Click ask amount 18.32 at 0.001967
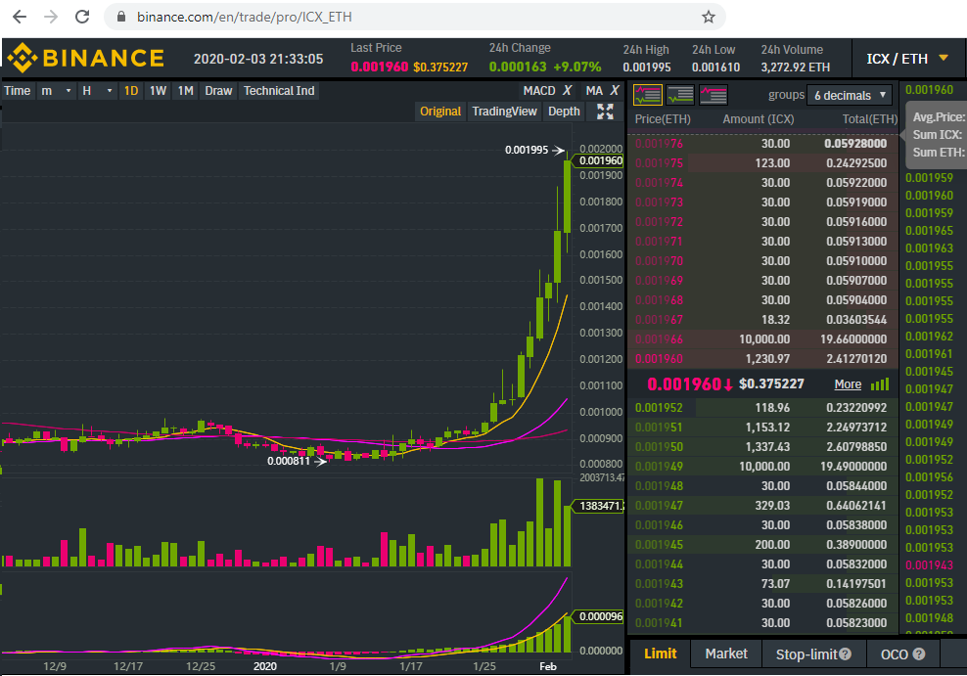 (x=775, y=320)
